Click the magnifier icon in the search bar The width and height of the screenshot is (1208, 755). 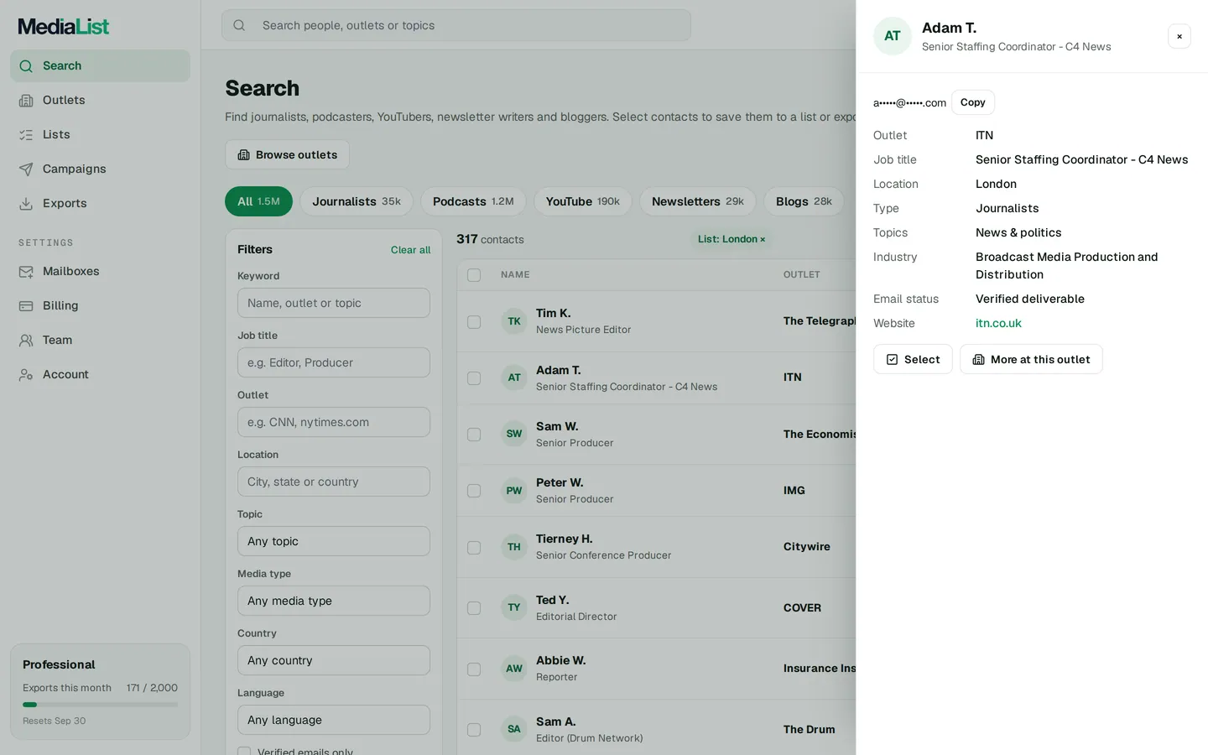point(239,25)
